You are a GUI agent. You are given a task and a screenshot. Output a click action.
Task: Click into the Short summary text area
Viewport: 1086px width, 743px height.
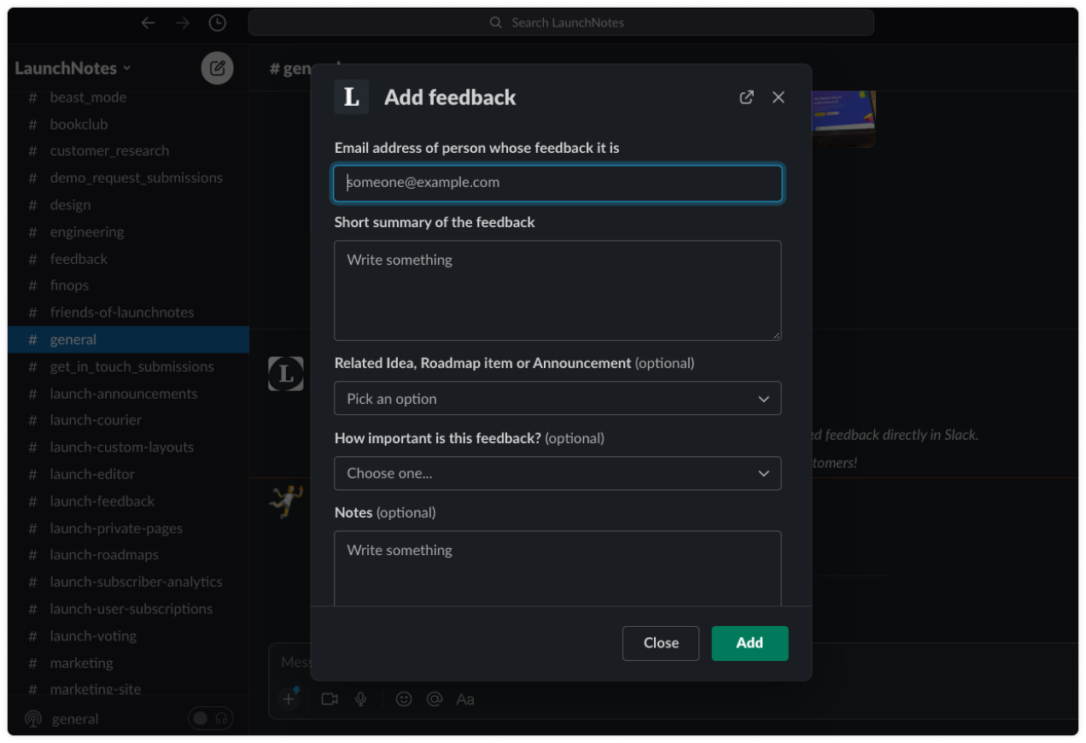(558, 290)
